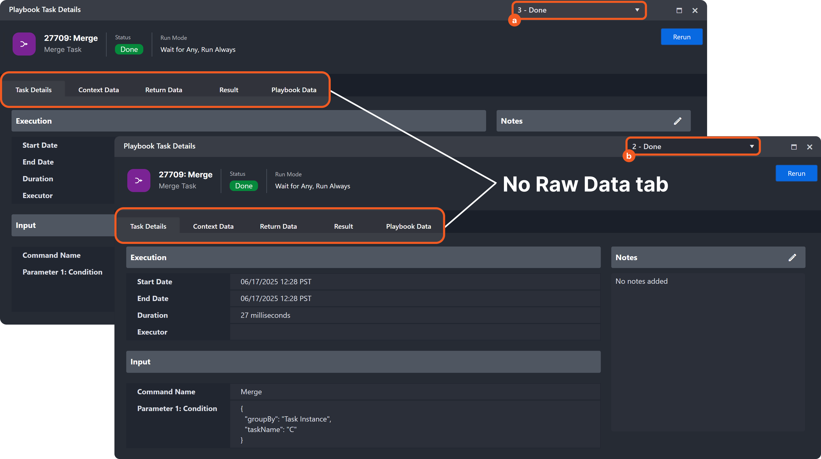
Task: Close the back Playbook Task Details dialog
Action: pyautogui.click(x=695, y=10)
